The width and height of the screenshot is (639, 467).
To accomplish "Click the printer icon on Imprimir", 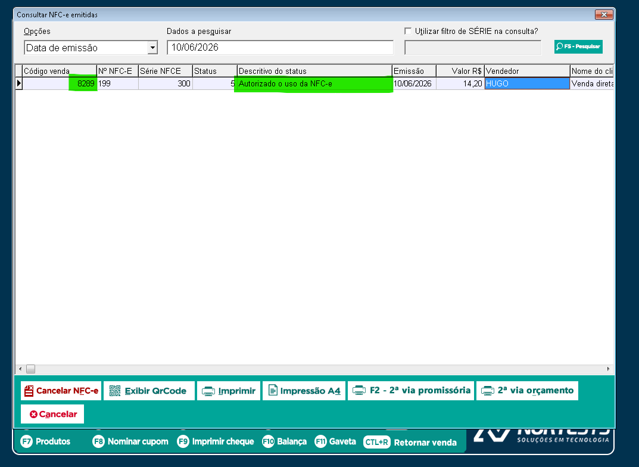I will 208,391.
